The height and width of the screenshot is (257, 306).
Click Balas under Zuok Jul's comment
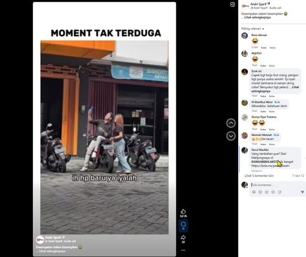[272, 96]
